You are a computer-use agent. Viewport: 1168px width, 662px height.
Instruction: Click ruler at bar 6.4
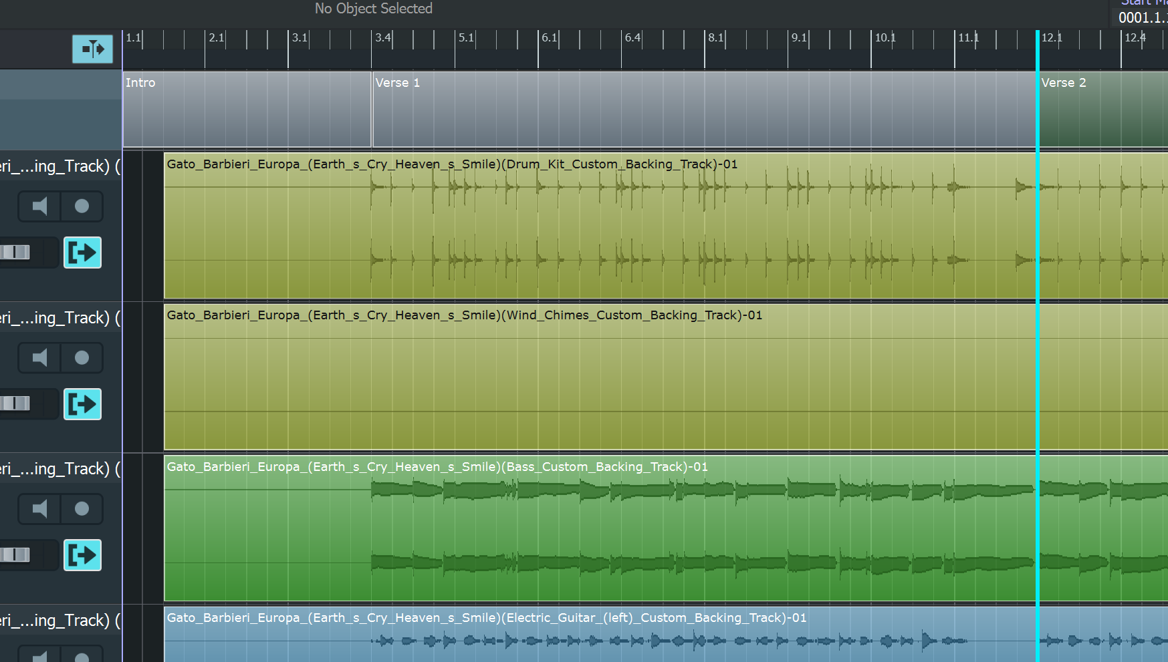pos(633,38)
